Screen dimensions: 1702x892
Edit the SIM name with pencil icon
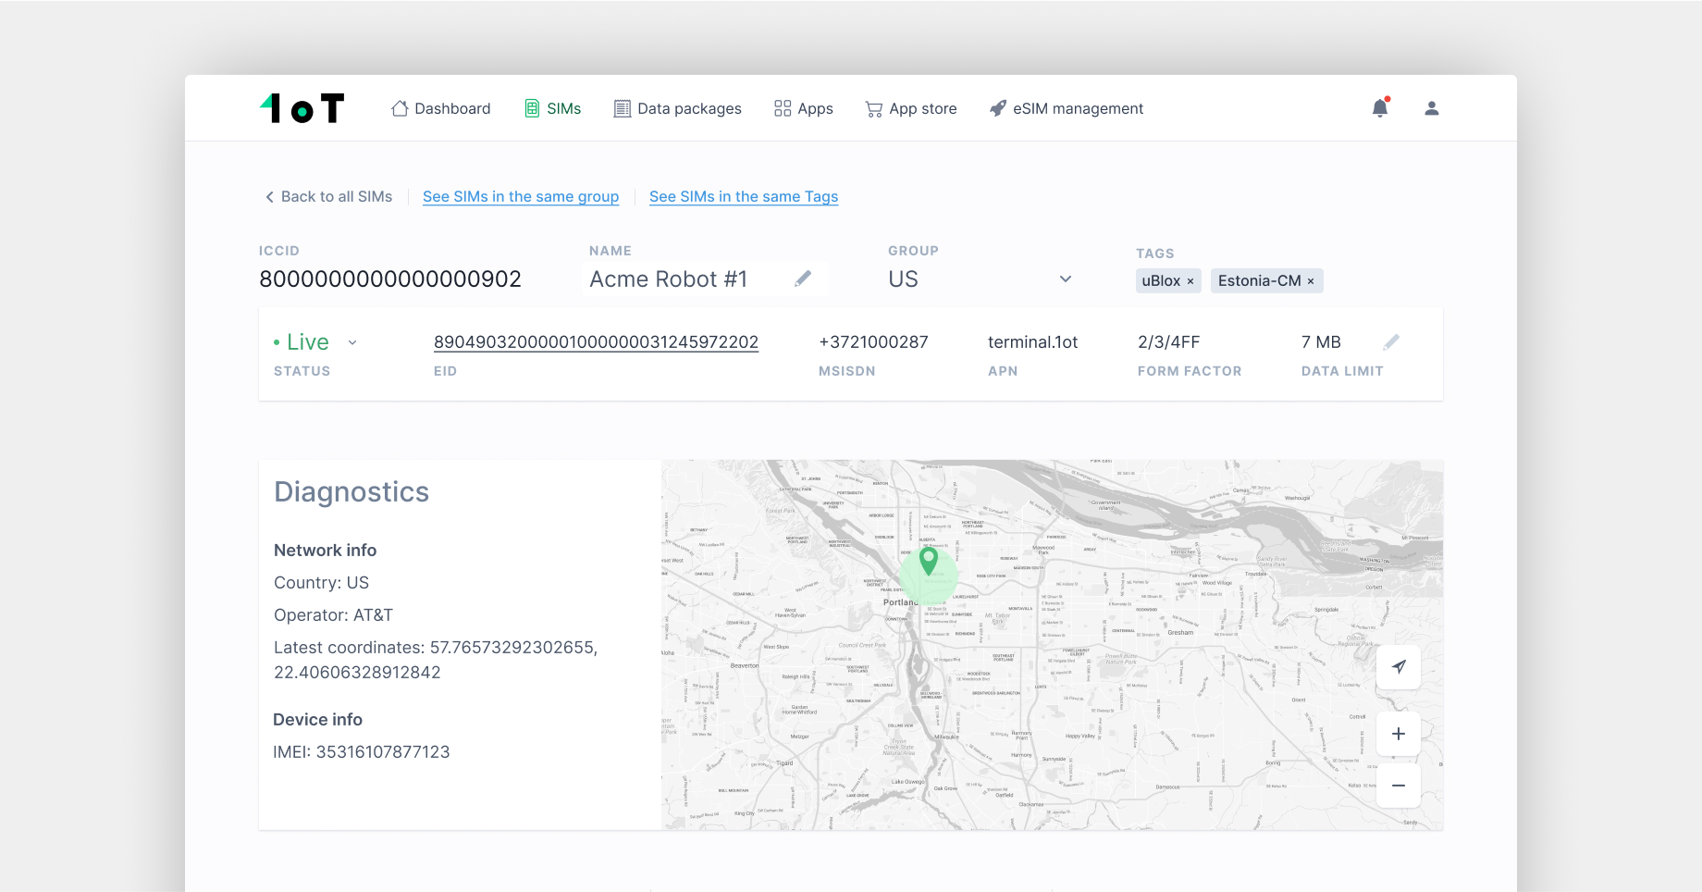click(803, 279)
